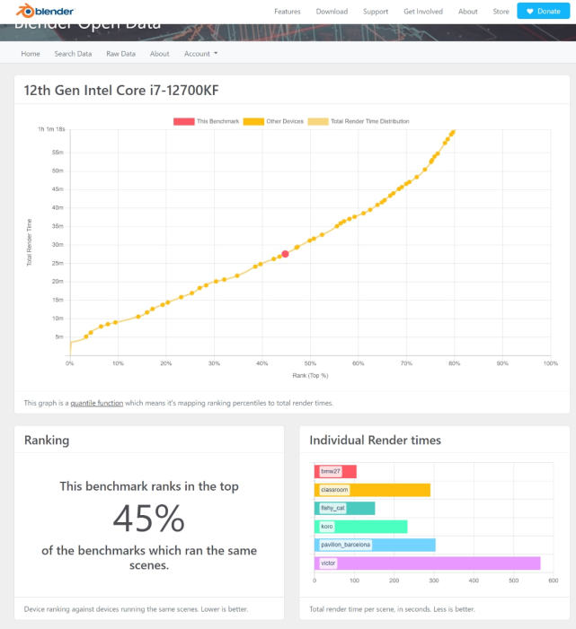
Task: Click the classroom render time bar
Action: [x=372, y=490]
